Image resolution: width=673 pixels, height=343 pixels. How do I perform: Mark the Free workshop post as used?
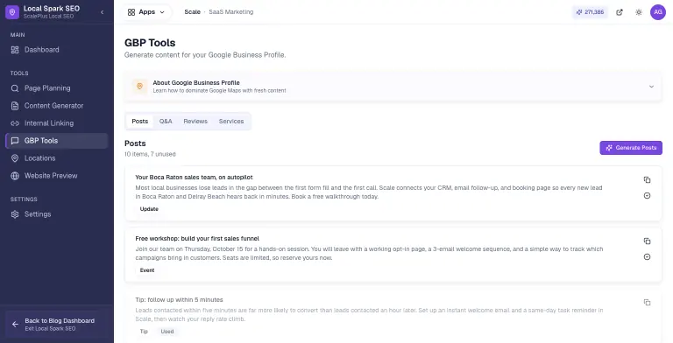647,257
